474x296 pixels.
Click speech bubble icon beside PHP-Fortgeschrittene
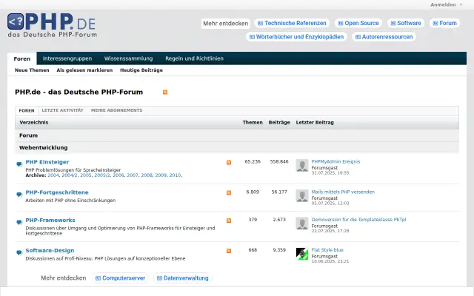[19, 195]
